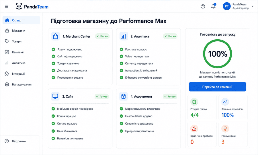Expand the PandaTeam account dropdown chevron

(252, 6)
